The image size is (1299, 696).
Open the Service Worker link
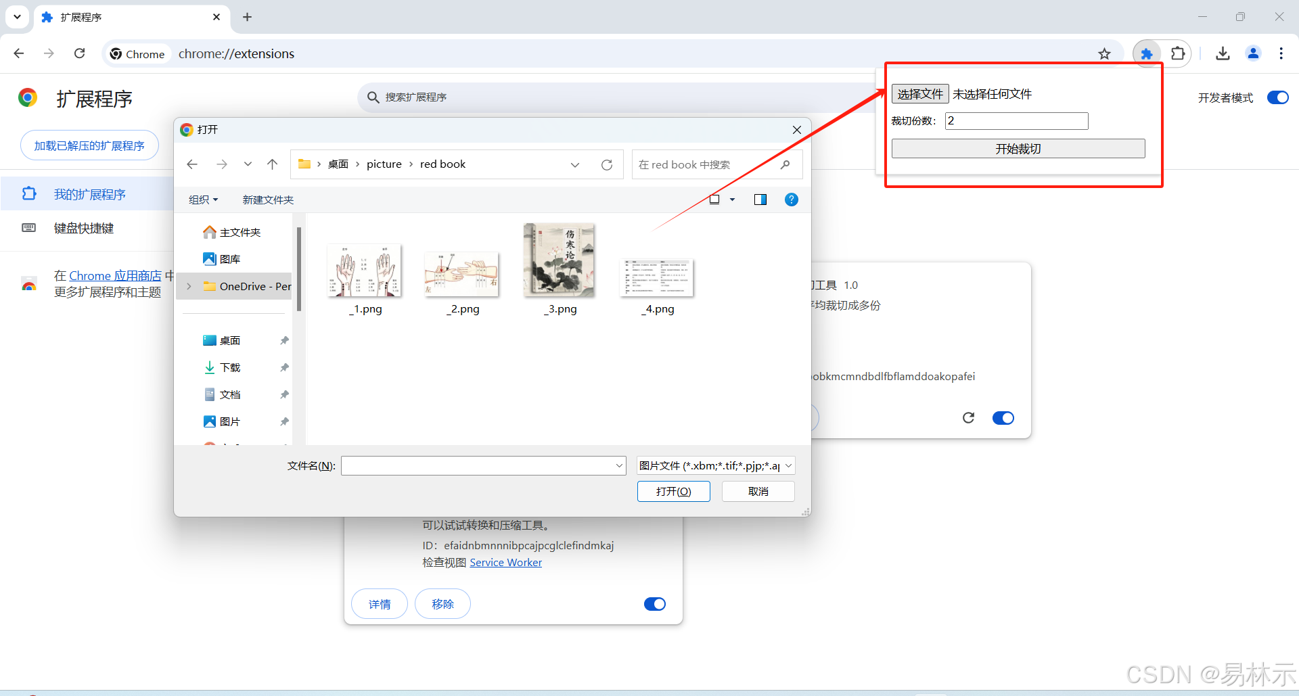(x=505, y=563)
